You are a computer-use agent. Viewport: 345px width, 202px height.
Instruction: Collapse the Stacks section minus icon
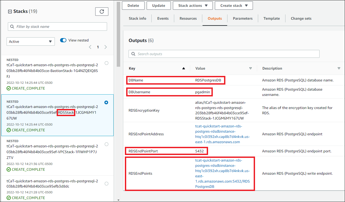(x=10, y=12)
